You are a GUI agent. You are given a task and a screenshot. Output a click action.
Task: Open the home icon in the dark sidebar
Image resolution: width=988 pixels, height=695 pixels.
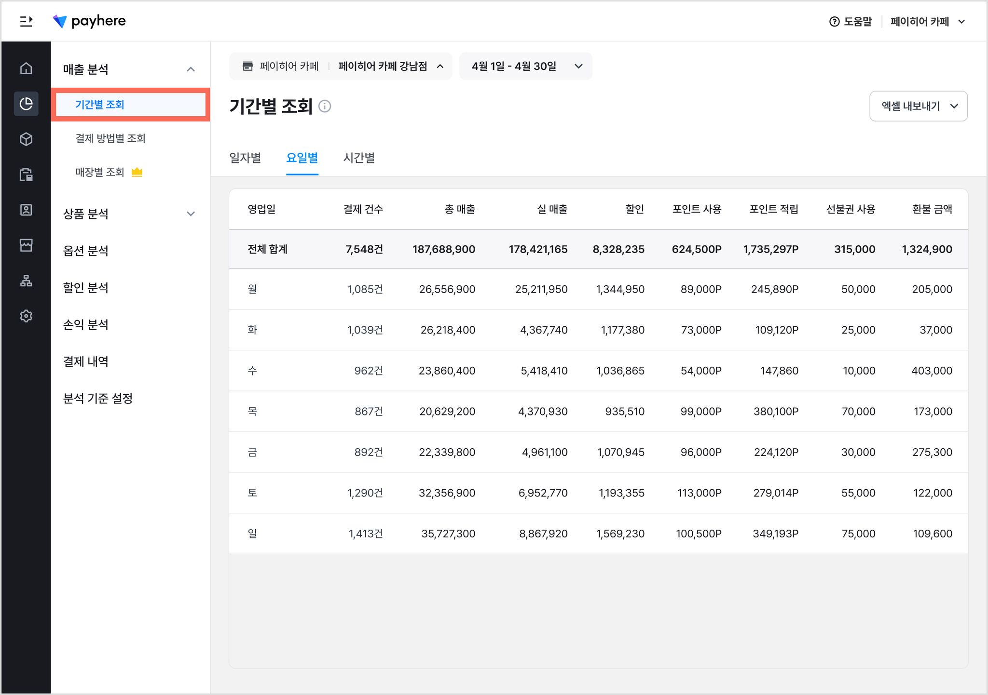point(26,68)
